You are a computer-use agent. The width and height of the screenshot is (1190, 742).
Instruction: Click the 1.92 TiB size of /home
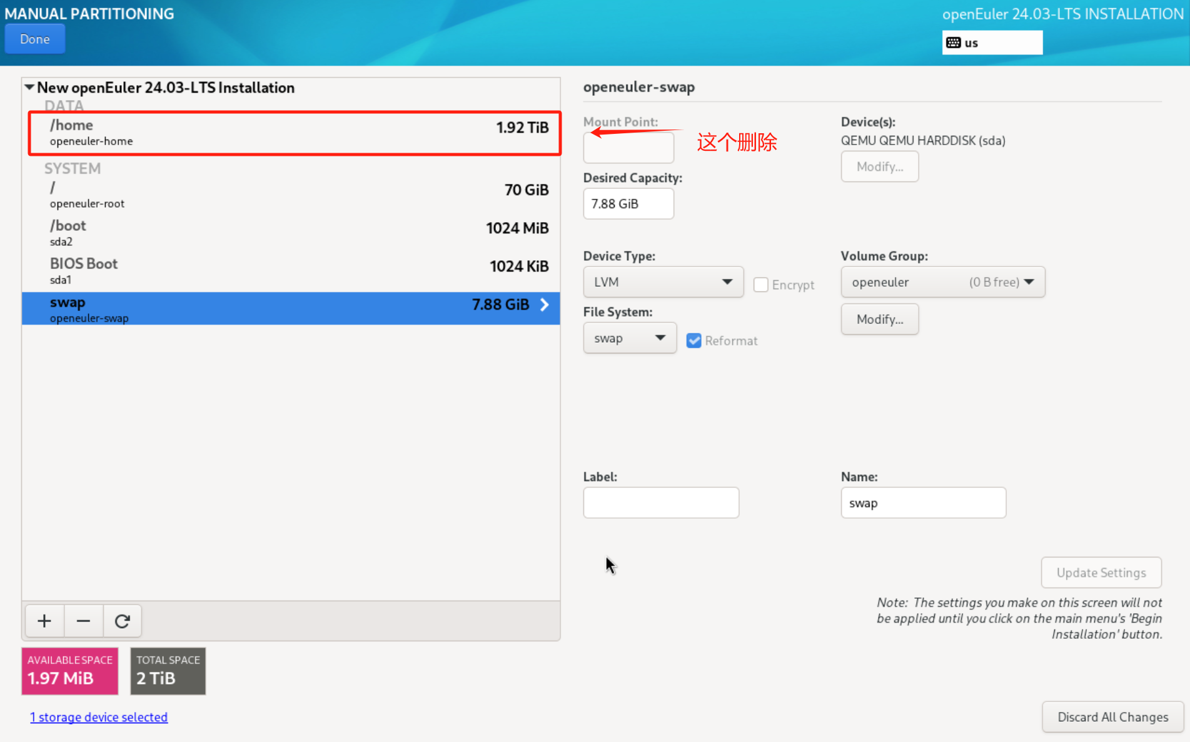[522, 128]
